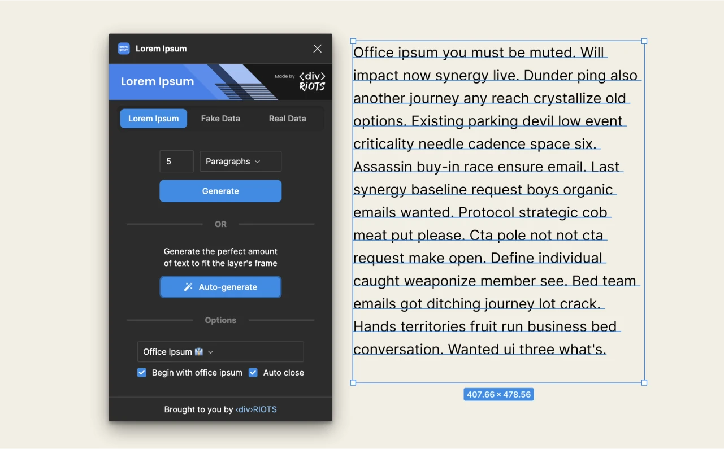The image size is (724, 449).
Task: Click the Generate button
Action: click(x=220, y=191)
